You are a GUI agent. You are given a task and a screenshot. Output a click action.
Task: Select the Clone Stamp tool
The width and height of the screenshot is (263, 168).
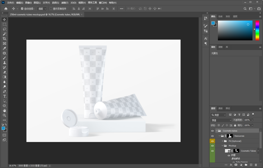(x=4, y=63)
